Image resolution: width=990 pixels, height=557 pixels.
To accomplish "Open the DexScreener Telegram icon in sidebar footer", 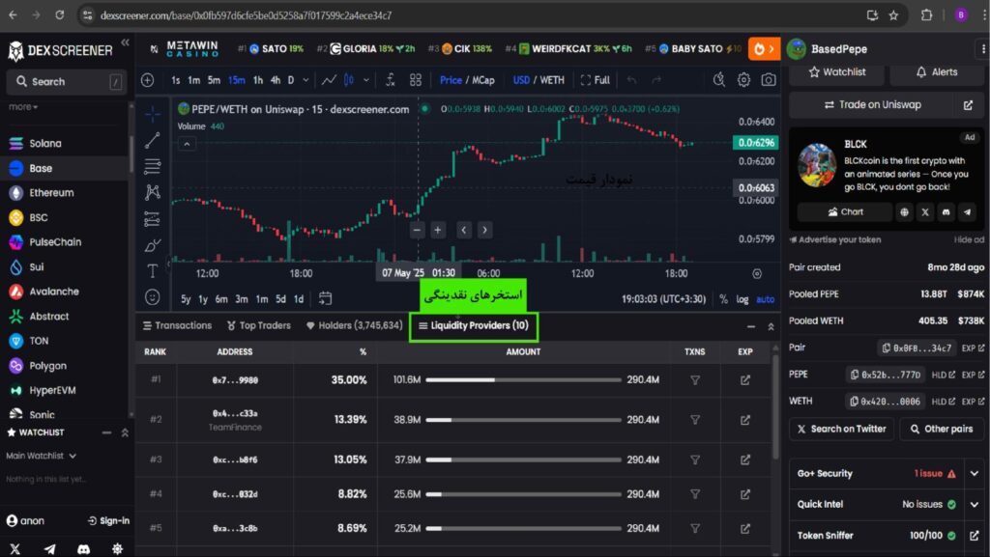I will pyautogui.click(x=49, y=549).
